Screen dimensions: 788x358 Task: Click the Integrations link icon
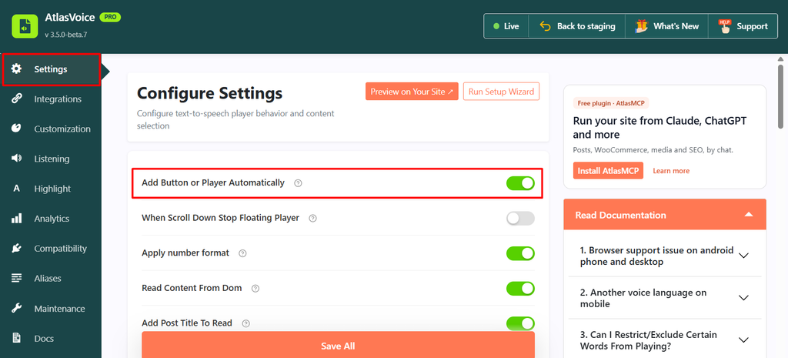(x=17, y=99)
